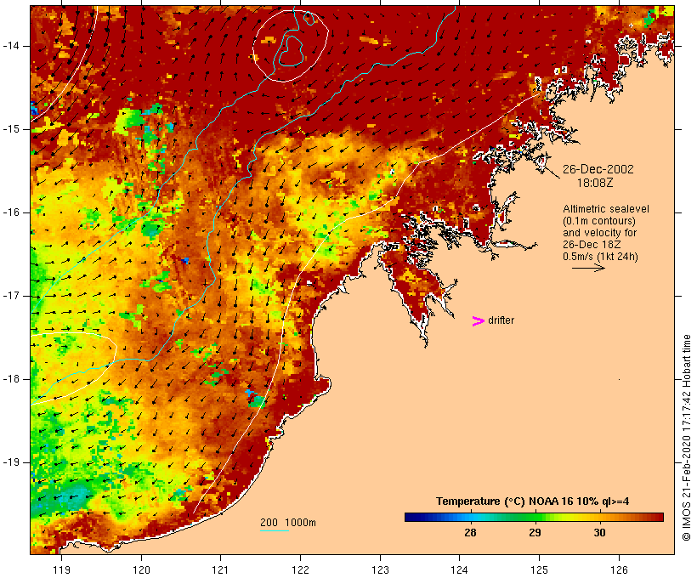Click the cyan bathymetry legend line

[x=275, y=531]
